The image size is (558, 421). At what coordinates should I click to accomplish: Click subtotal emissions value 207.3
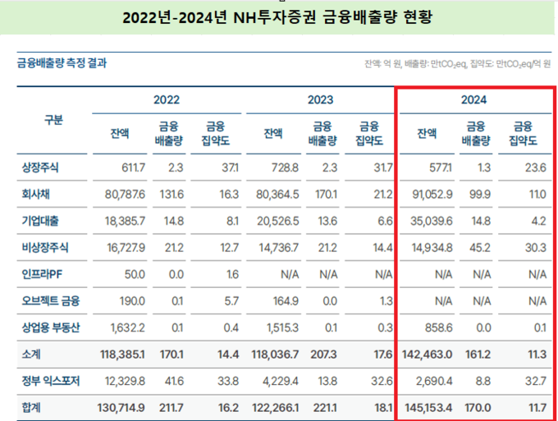[x=323, y=355]
